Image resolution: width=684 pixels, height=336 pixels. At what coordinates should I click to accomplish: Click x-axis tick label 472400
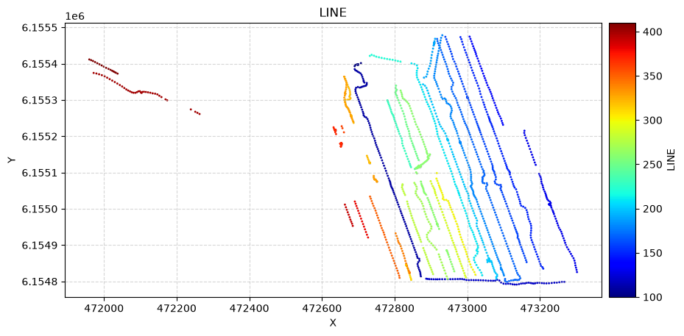pyautogui.click(x=250, y=308)
